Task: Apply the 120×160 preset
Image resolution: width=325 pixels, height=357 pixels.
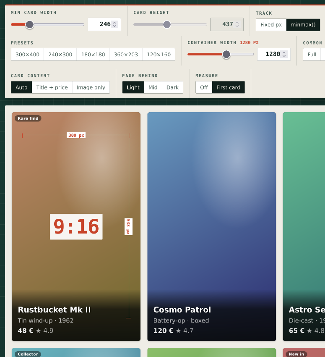Action: [x=159, y=55]
